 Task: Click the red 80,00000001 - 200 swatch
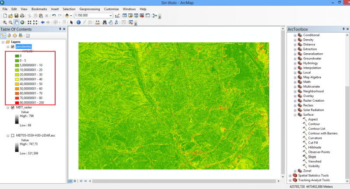pos(17,103)
